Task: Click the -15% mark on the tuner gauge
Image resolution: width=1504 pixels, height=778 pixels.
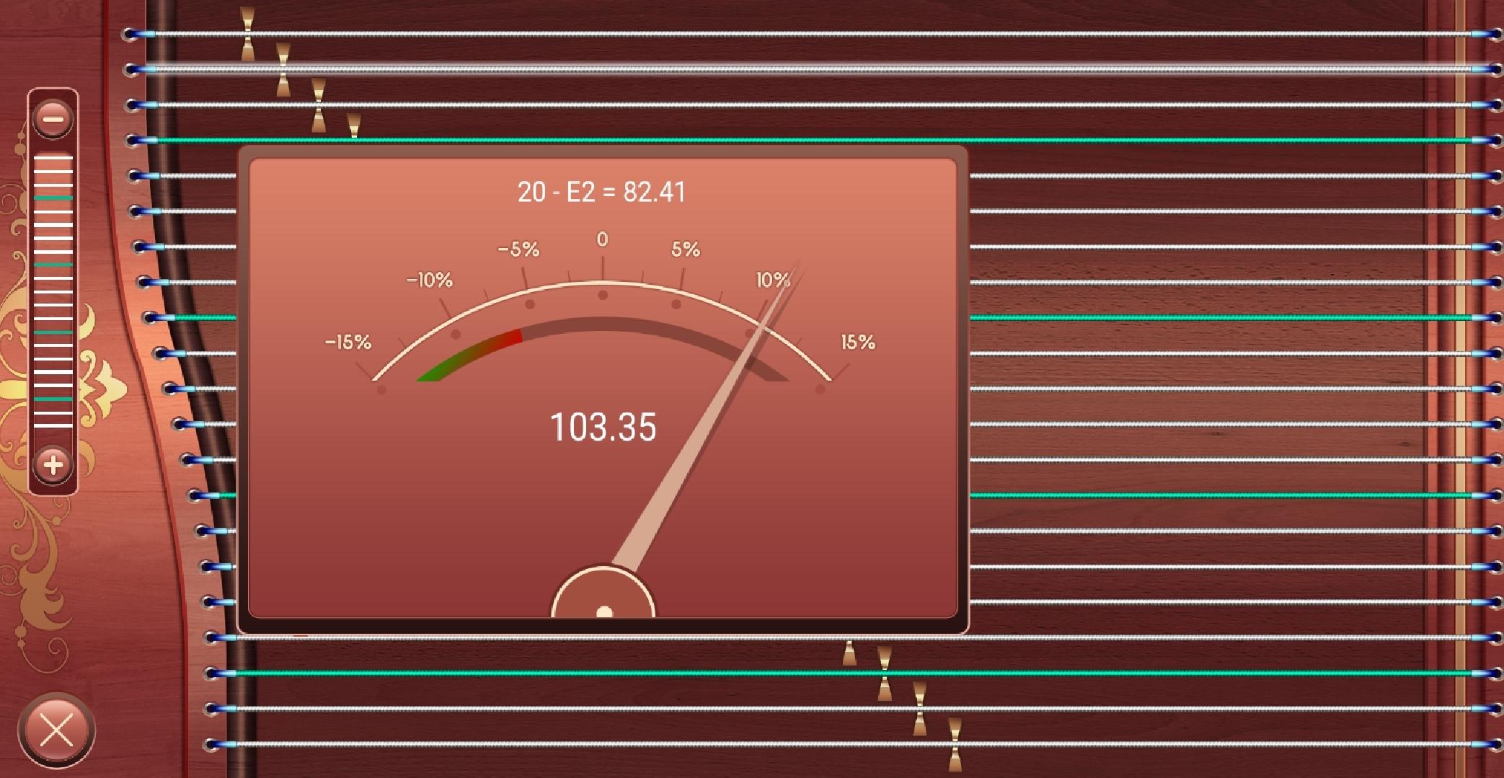Action: pyautogui.click(x=348, y=342)
